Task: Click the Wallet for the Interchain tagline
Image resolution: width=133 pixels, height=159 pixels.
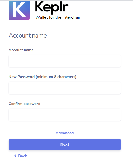Action: tap(58, 17)
